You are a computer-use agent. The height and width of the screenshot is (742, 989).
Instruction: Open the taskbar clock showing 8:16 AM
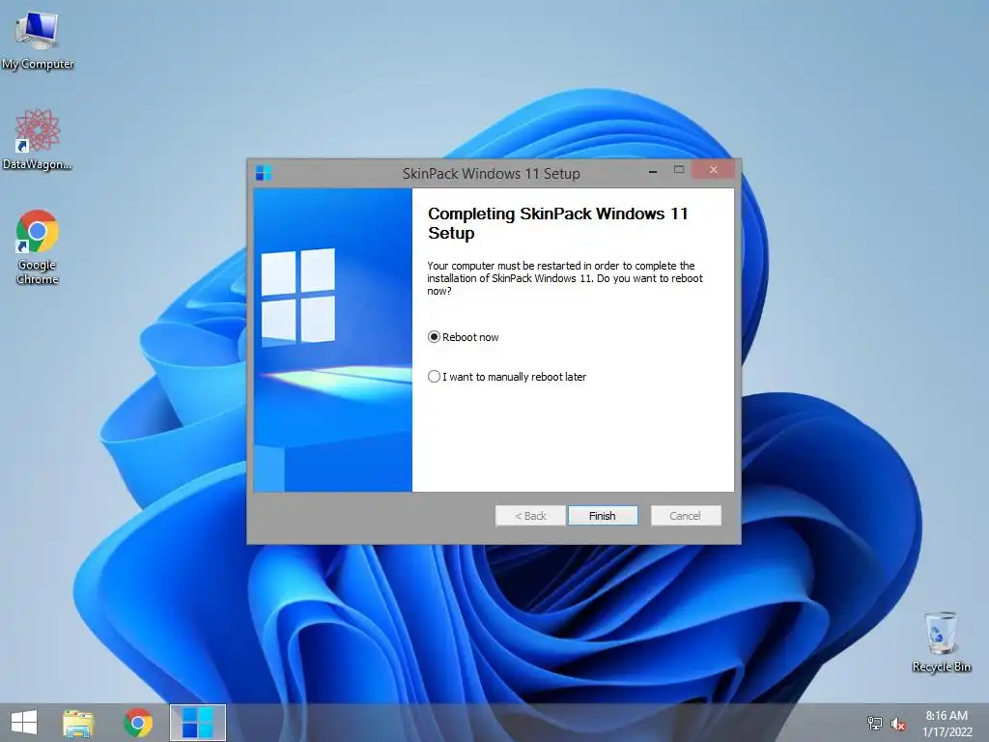pyautogui.click(x=947, y=724)
